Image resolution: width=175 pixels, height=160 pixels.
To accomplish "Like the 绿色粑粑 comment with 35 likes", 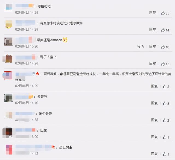I will coord(165,13).
